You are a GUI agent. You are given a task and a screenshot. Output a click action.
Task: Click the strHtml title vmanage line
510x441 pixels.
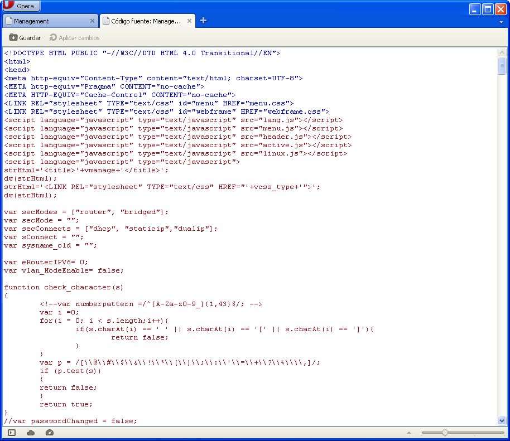(x=86, y=170)
